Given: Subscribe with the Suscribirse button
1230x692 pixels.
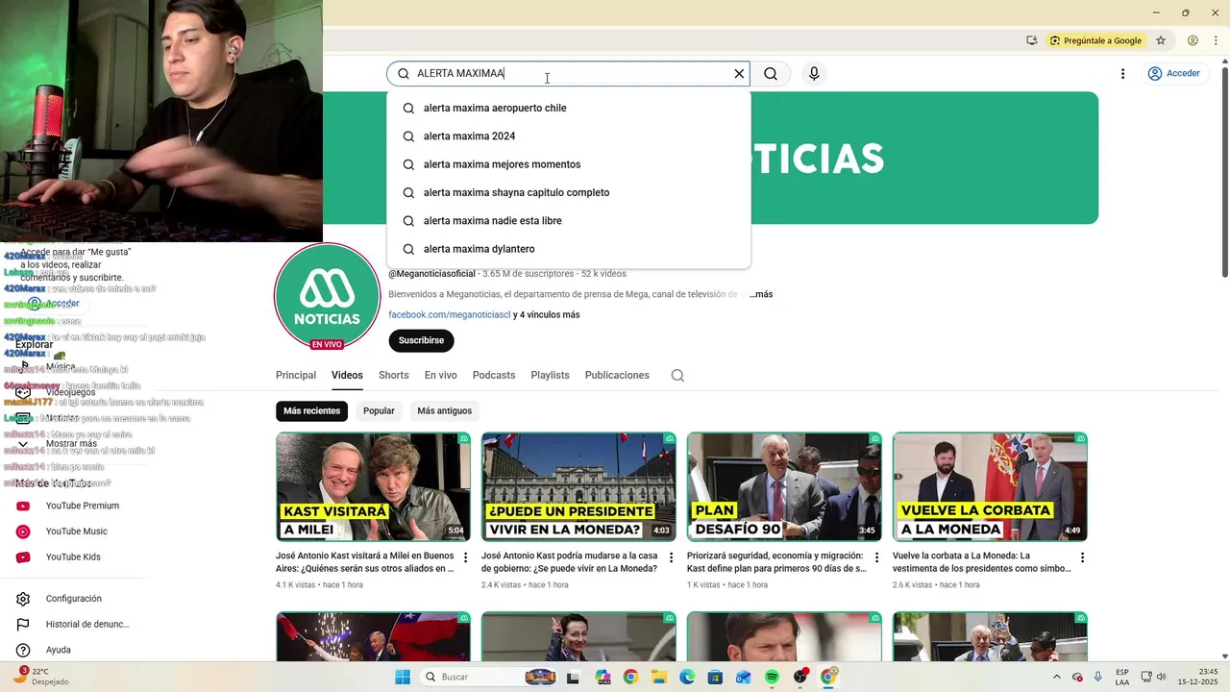Looking at the screenshot, I should pyautogui.click(x=421, y=340).
